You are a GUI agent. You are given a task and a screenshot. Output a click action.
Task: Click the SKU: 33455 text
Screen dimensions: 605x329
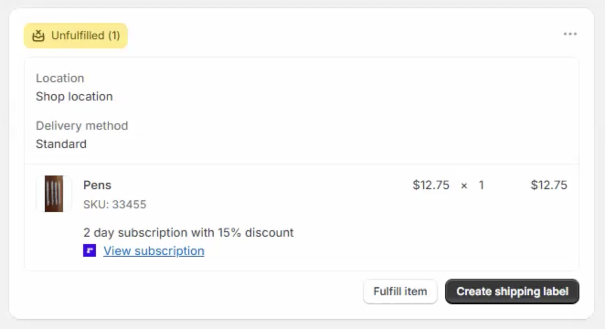tap(115, 204)
